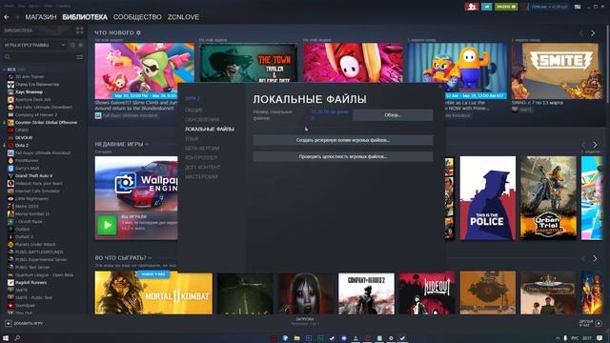Screen dimensions: 610x343
Task: Select Обновления in the properties dialog
Action: tap(202, 119)
